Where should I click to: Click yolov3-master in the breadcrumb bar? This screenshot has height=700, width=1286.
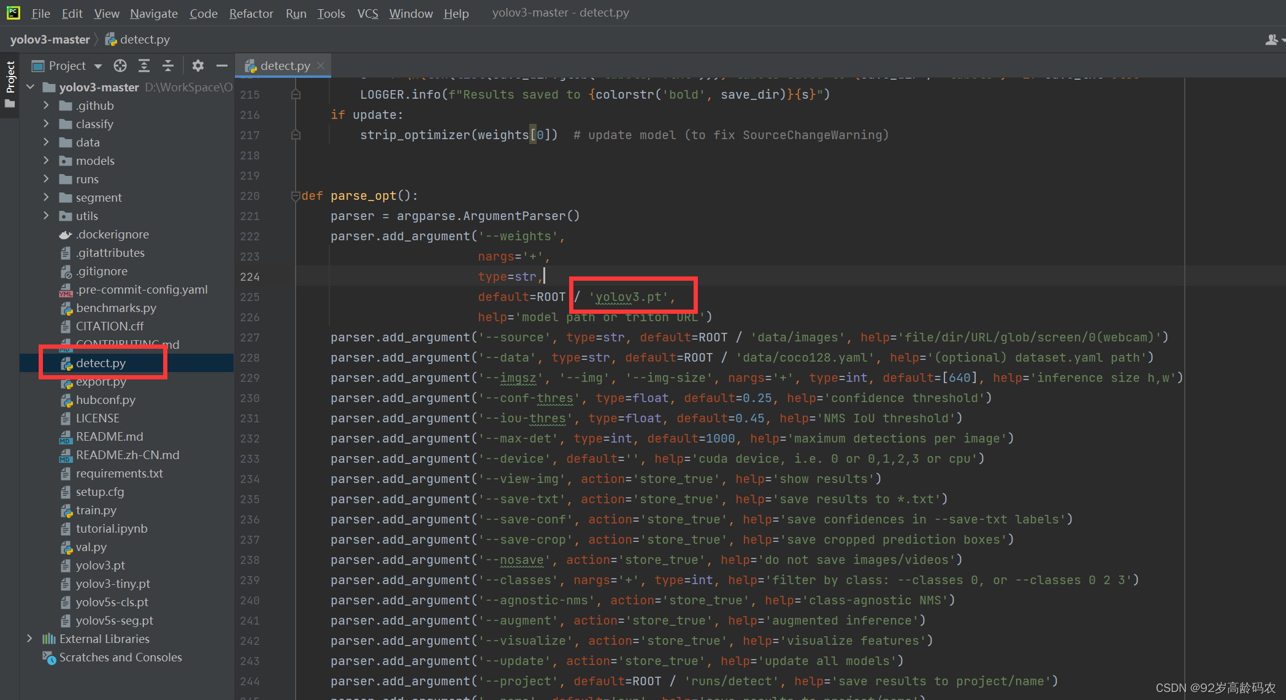(50, 40)
